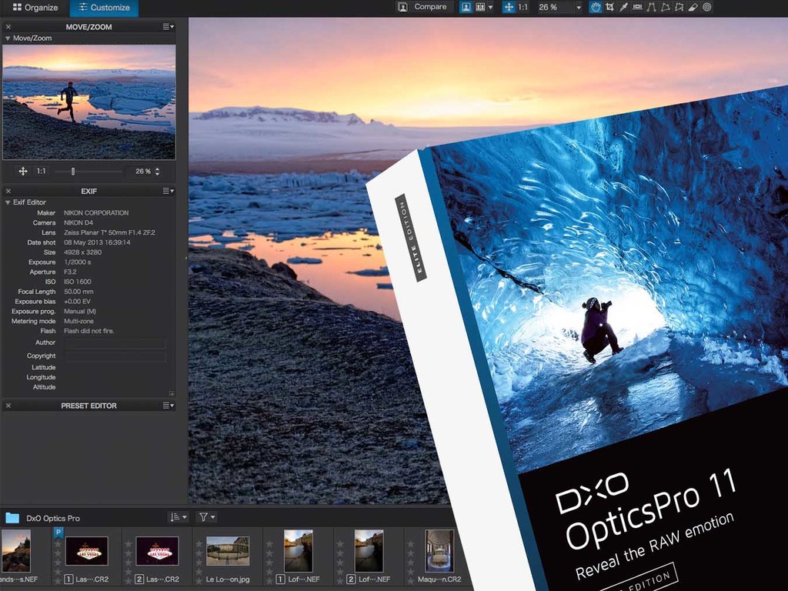Click the fit-to-screen icon in top toolbar
This screenshot has height=591, width=788.
[x=509, y=7]
